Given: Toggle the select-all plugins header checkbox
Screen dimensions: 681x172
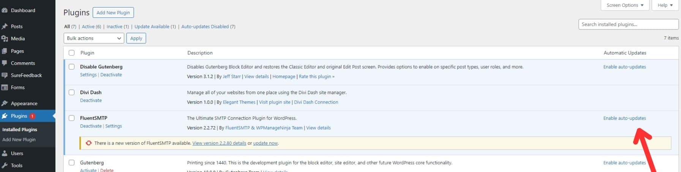Looking at the screenshot, I should click(71, 53).
